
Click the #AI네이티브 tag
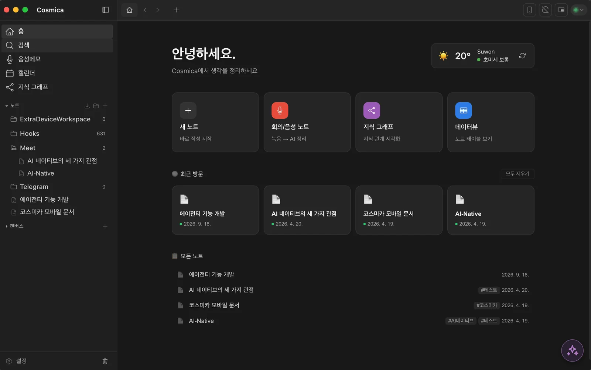(x=461, y=321)
